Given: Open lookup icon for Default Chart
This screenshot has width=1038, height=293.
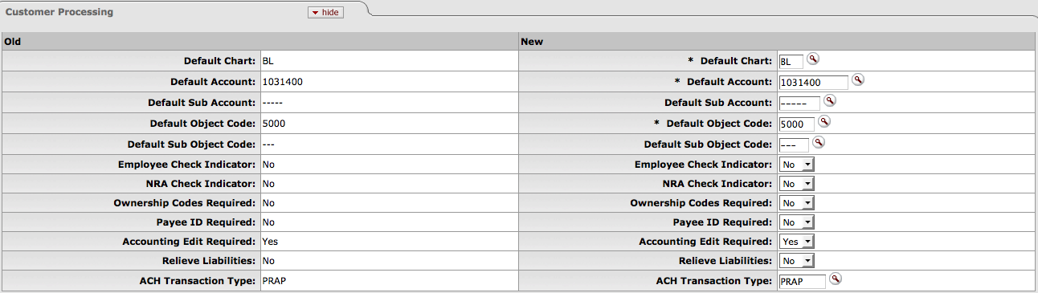Looking at the screenshot, I should click(x=813, y=59).
